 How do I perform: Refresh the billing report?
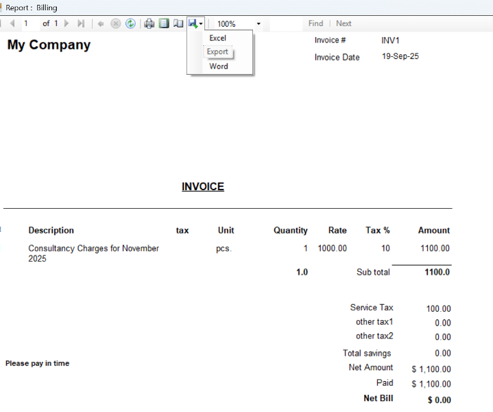click(x=130, y=23)
